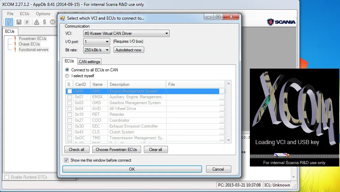This screenshot has width=340, height=192.
Task: Click the S-shaped toolbar icon
Action: click(x=44, y=22)
